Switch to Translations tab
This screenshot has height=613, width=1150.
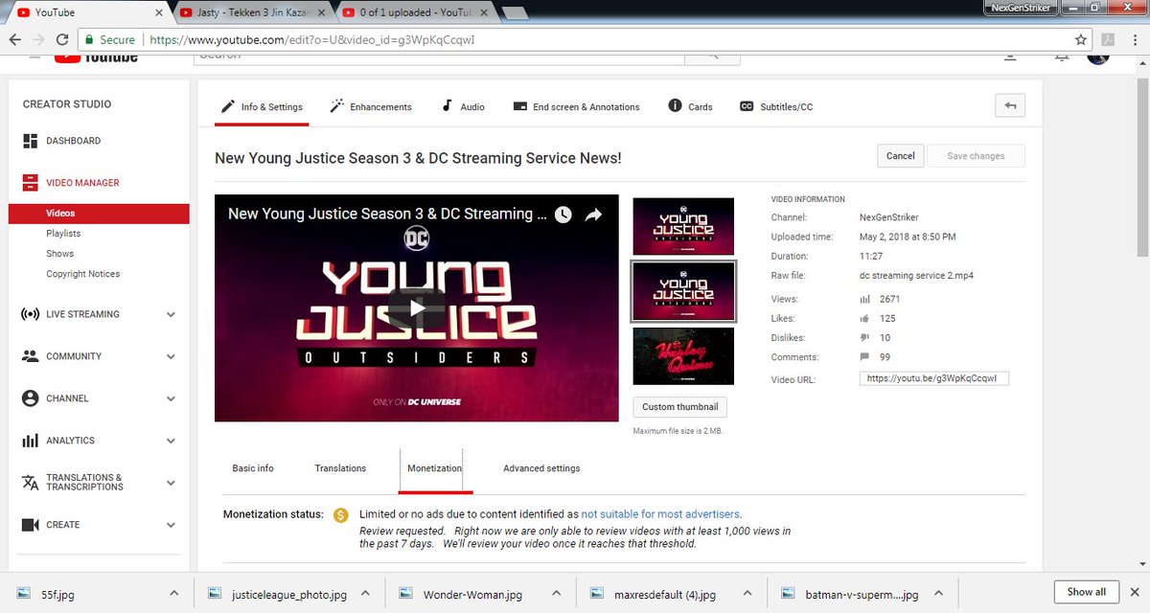[x=340, y=468]
